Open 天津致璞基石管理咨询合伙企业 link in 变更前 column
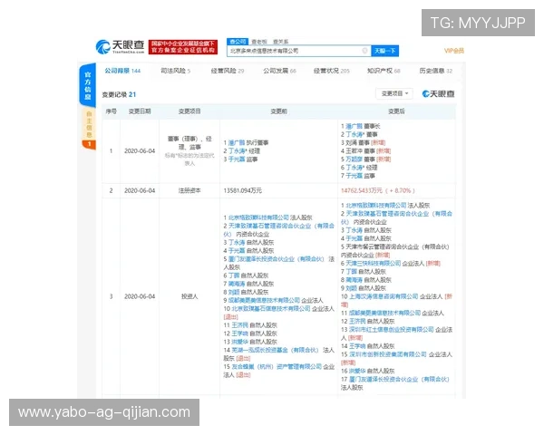 [x=278, y=229]
